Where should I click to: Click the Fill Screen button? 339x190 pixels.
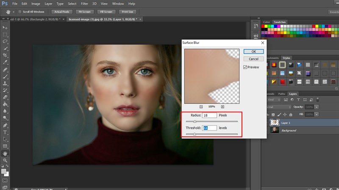point(106,12)
